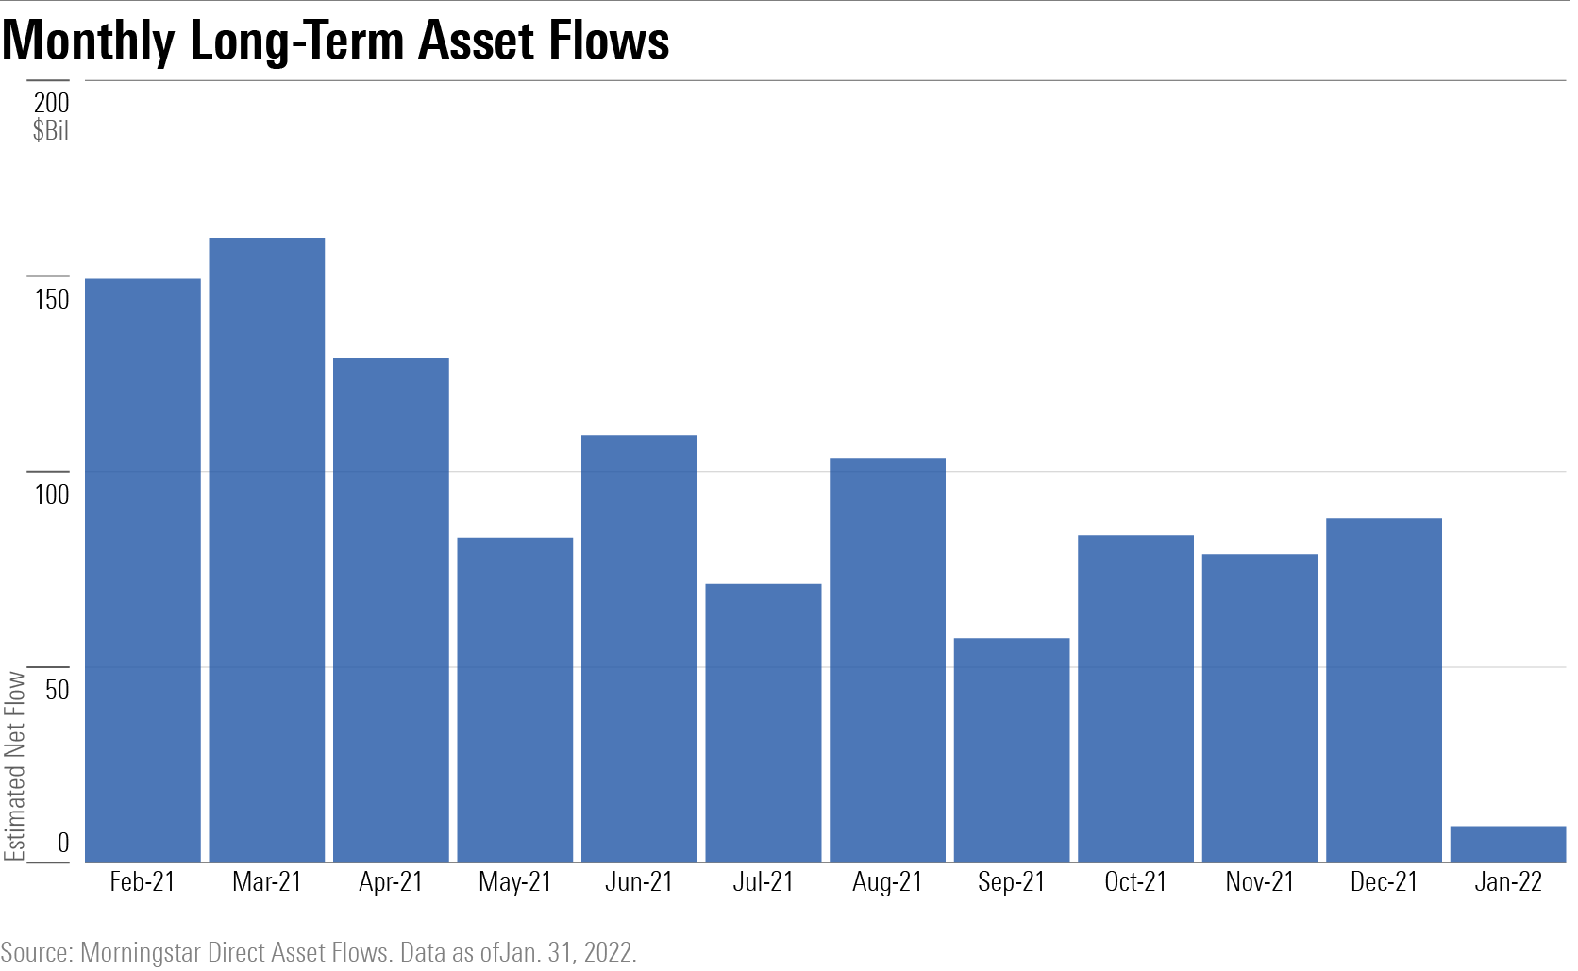Select the Jun-21 bar

639,648
